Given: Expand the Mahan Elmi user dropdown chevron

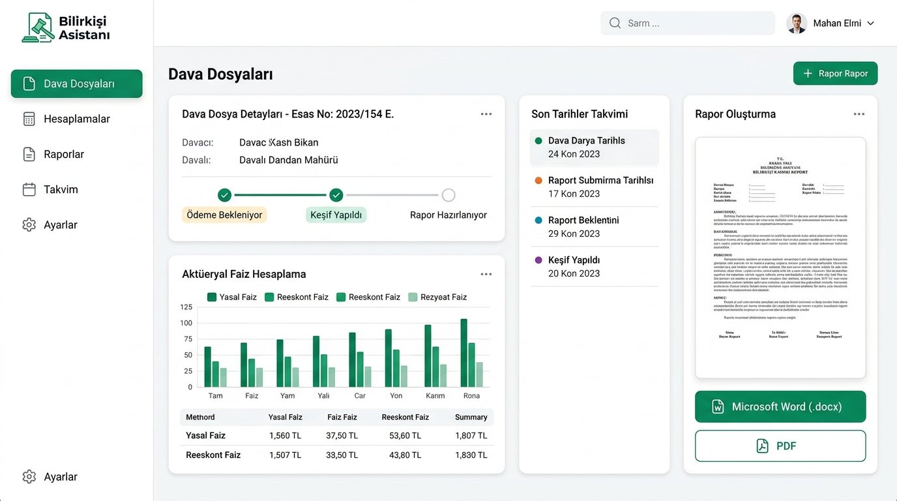Looking at the screenshot, I should (870, 23).
